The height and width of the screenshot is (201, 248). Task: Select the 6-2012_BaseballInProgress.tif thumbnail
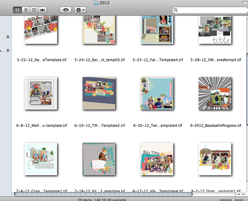tap(215, 93)
